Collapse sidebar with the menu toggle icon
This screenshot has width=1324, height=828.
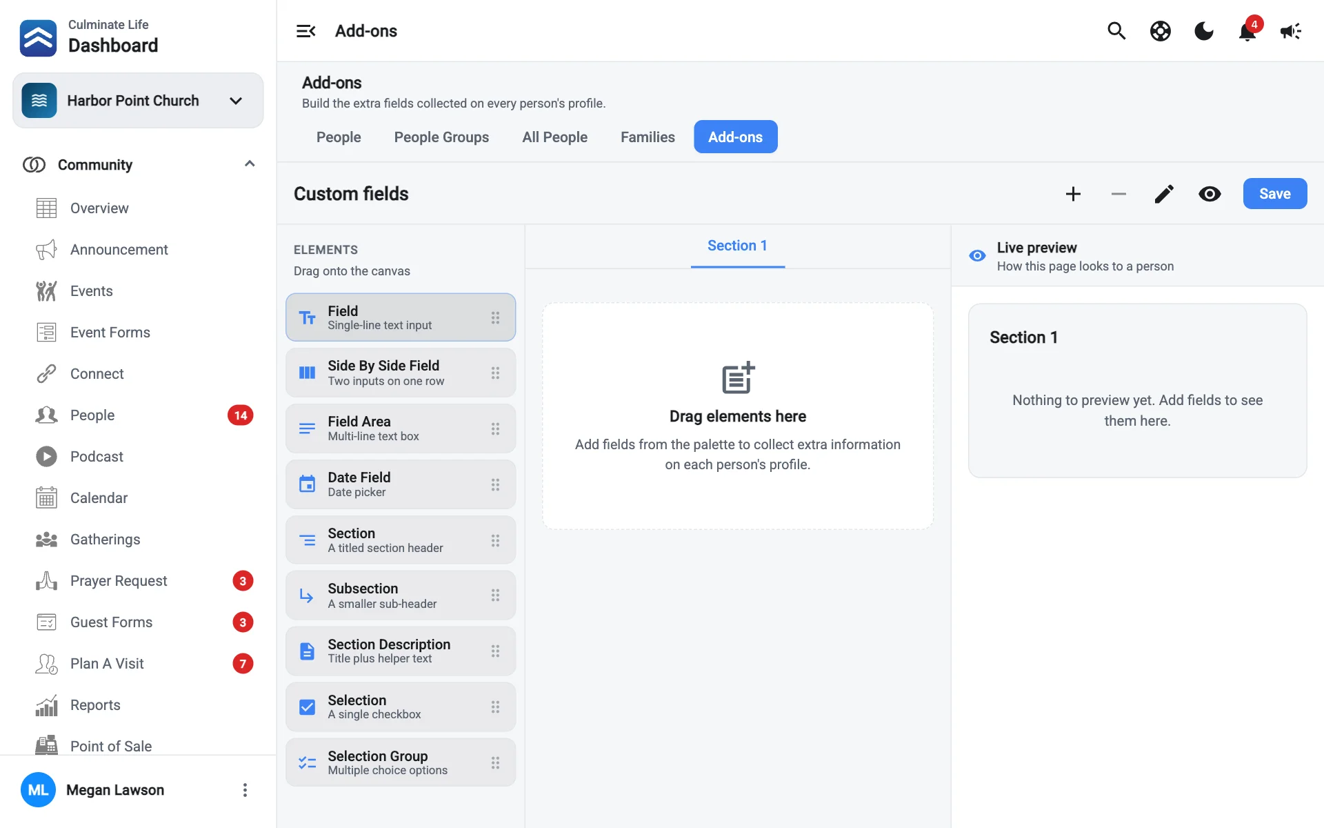point(305,31)
